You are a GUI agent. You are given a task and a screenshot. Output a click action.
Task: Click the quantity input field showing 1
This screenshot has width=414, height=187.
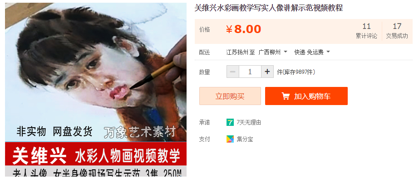tap(250, 72)
